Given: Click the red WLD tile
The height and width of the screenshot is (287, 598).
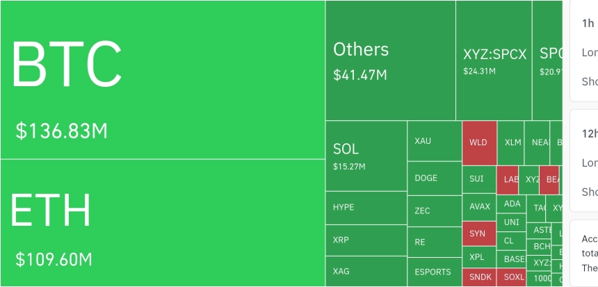Looking at the screenshot, I should (479, 143).
